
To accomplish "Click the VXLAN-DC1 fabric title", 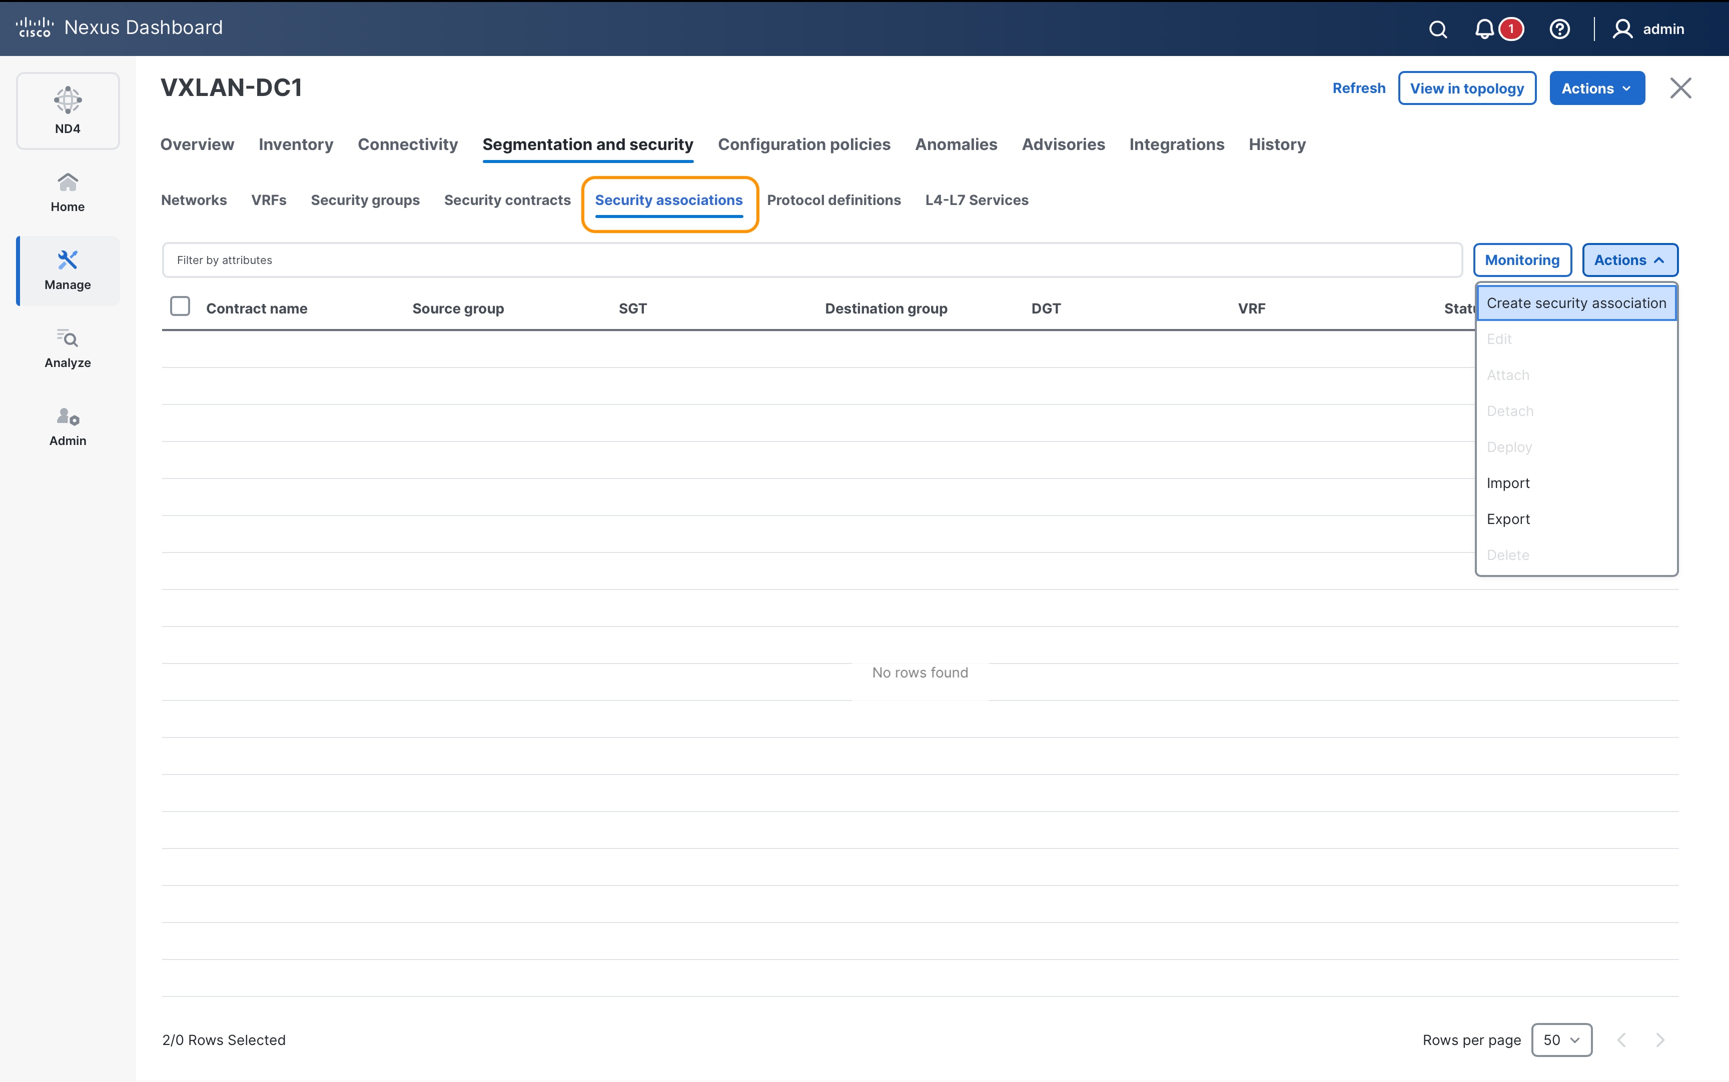I will pyautogui.click(x=231, y=88).
